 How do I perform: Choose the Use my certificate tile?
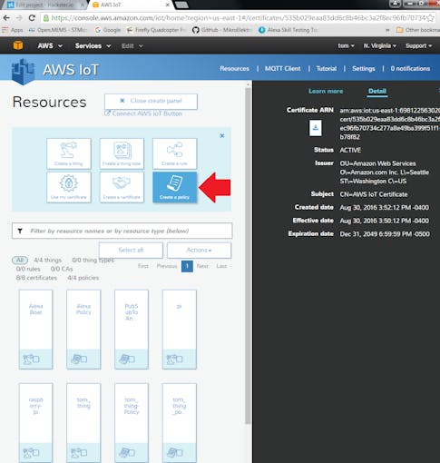(x=69, y=187)
